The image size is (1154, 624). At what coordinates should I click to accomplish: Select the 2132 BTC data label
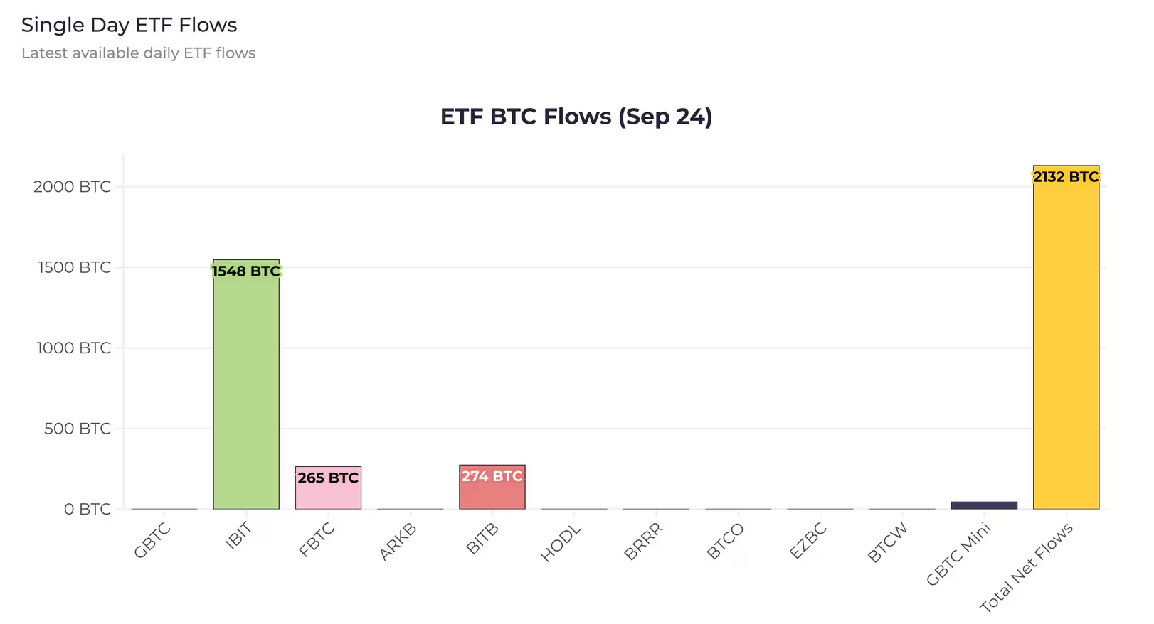coord(1066,177)
